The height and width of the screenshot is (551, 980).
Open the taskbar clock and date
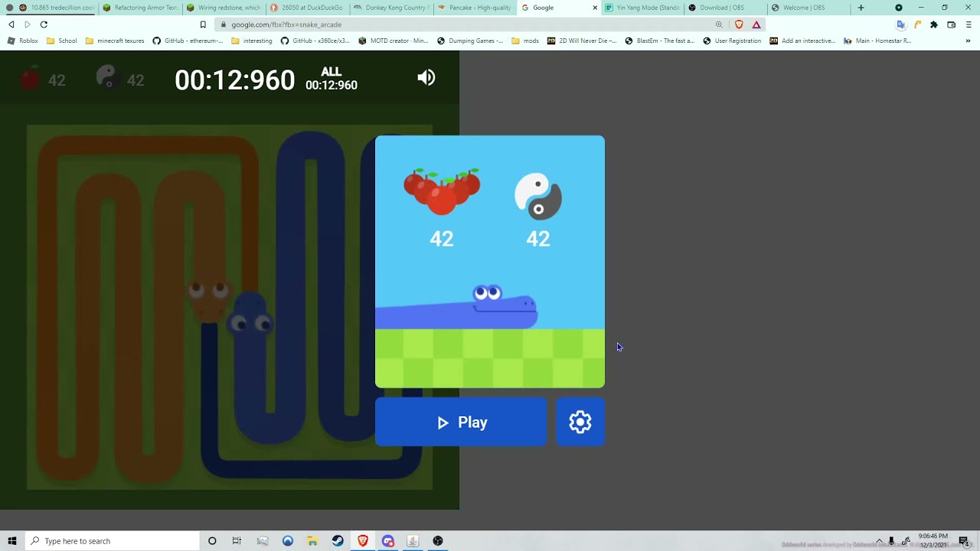tap(933, 541)
